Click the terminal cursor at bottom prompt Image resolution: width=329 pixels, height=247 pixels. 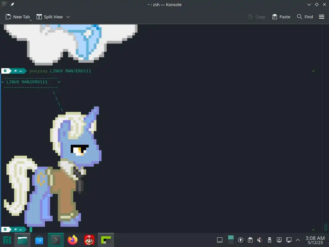click(x=31, y=230)
